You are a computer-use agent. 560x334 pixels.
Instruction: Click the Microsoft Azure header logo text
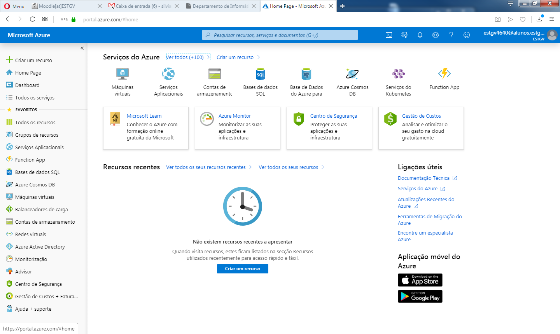tap(29, 35)
